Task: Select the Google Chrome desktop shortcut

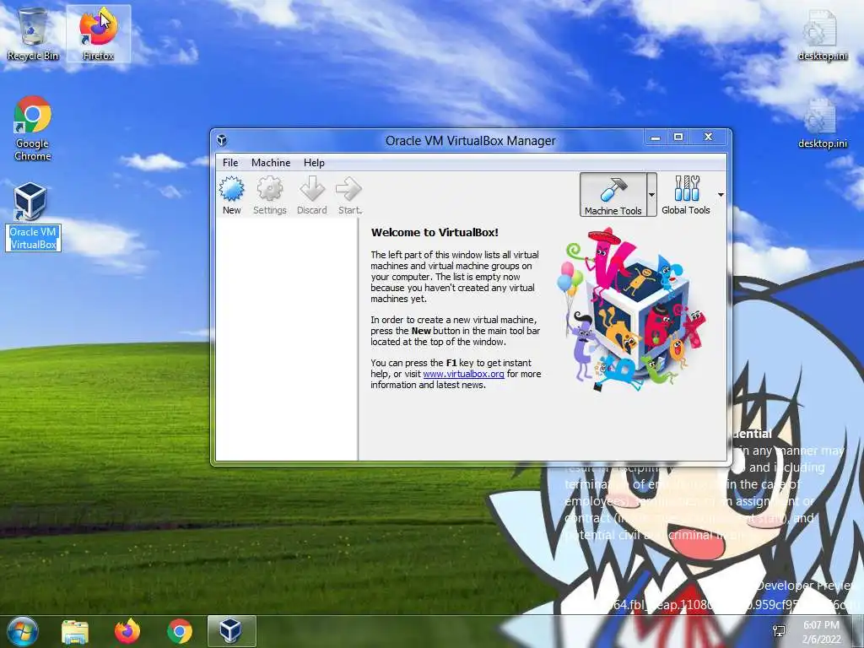Action: coord(33,128)
